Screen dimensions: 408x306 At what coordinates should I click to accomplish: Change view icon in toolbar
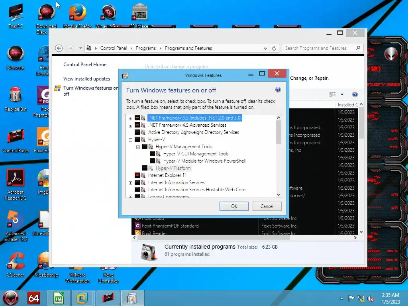333,94
